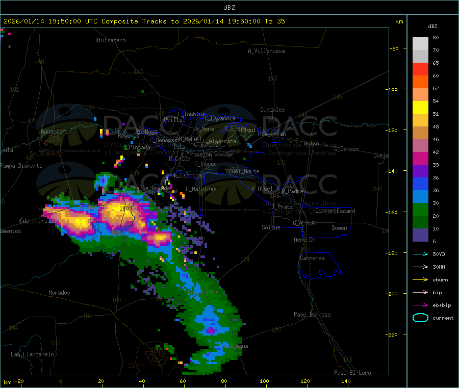Viewport: 459px width, 388px height.
Task: Select the magenta 42-39 dBZ color band
Action: 420,158
